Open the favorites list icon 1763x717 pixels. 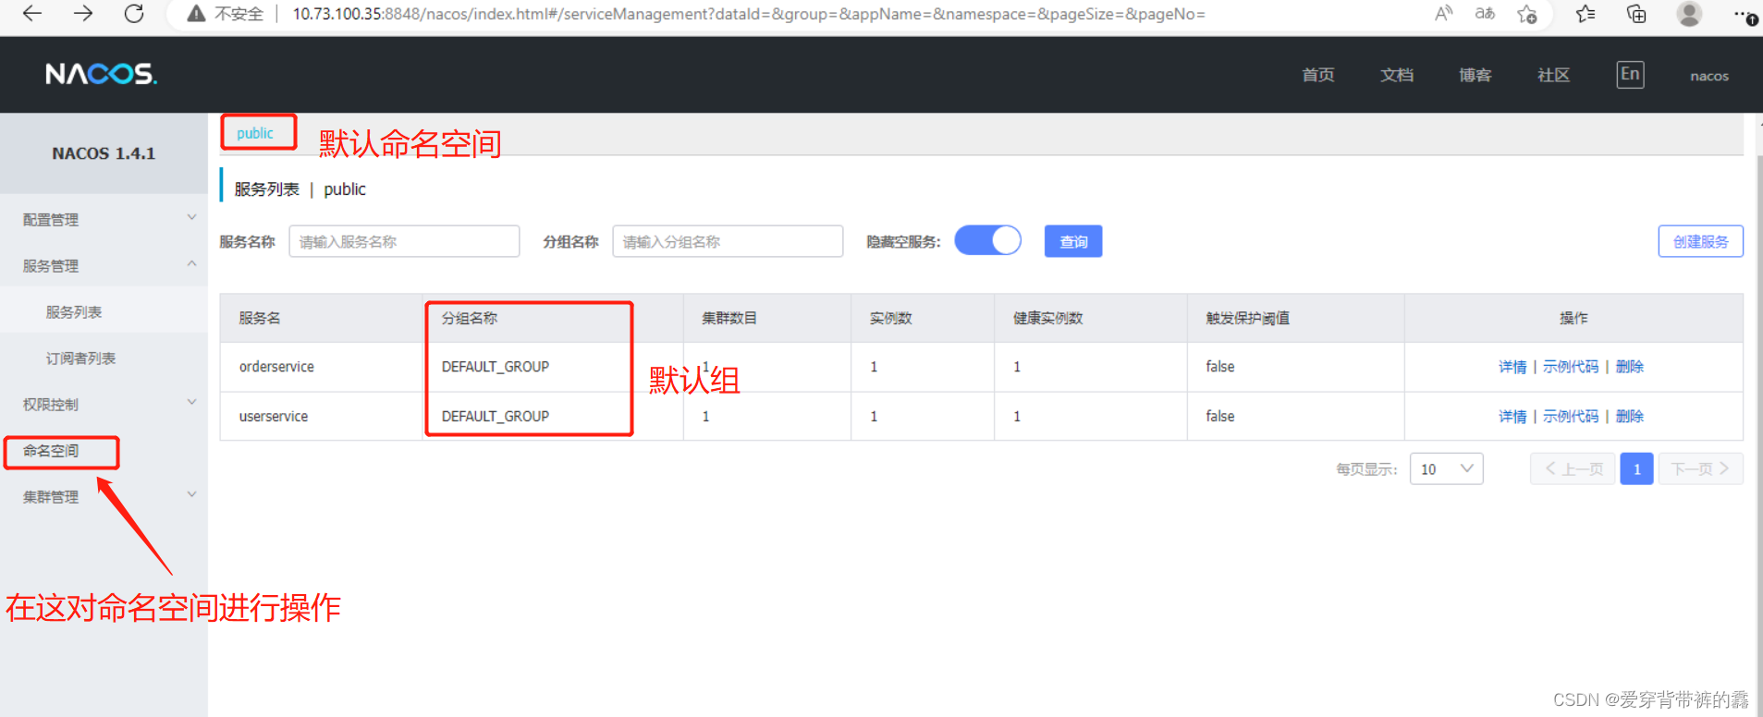[1585, 13]
